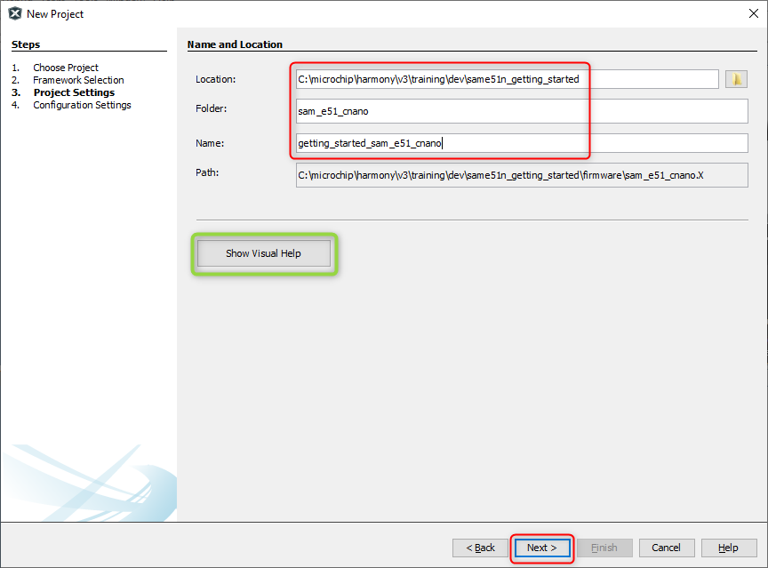Click the MPLAB X icon in title bar

point(14,13)
